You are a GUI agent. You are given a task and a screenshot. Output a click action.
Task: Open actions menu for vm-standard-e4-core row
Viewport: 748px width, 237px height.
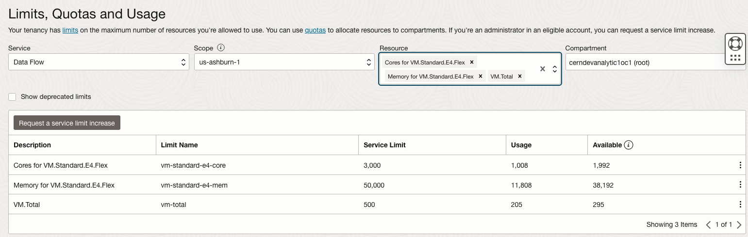click(740, 165)
